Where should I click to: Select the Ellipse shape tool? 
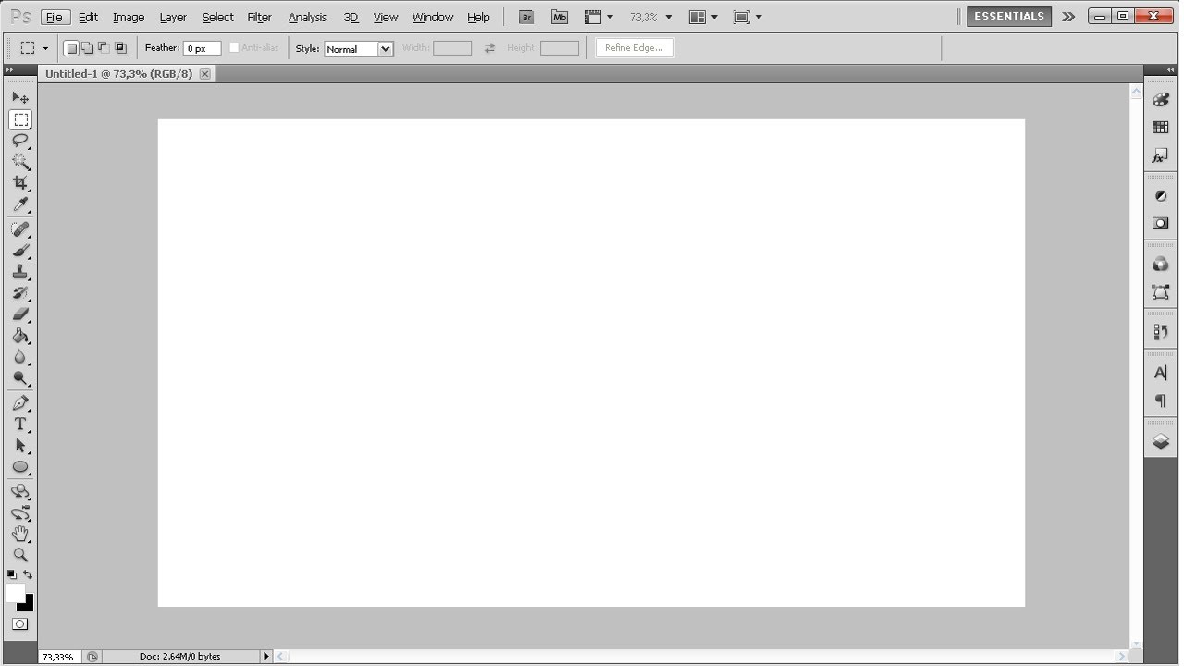pyautogui.click(x=20, y=467)
